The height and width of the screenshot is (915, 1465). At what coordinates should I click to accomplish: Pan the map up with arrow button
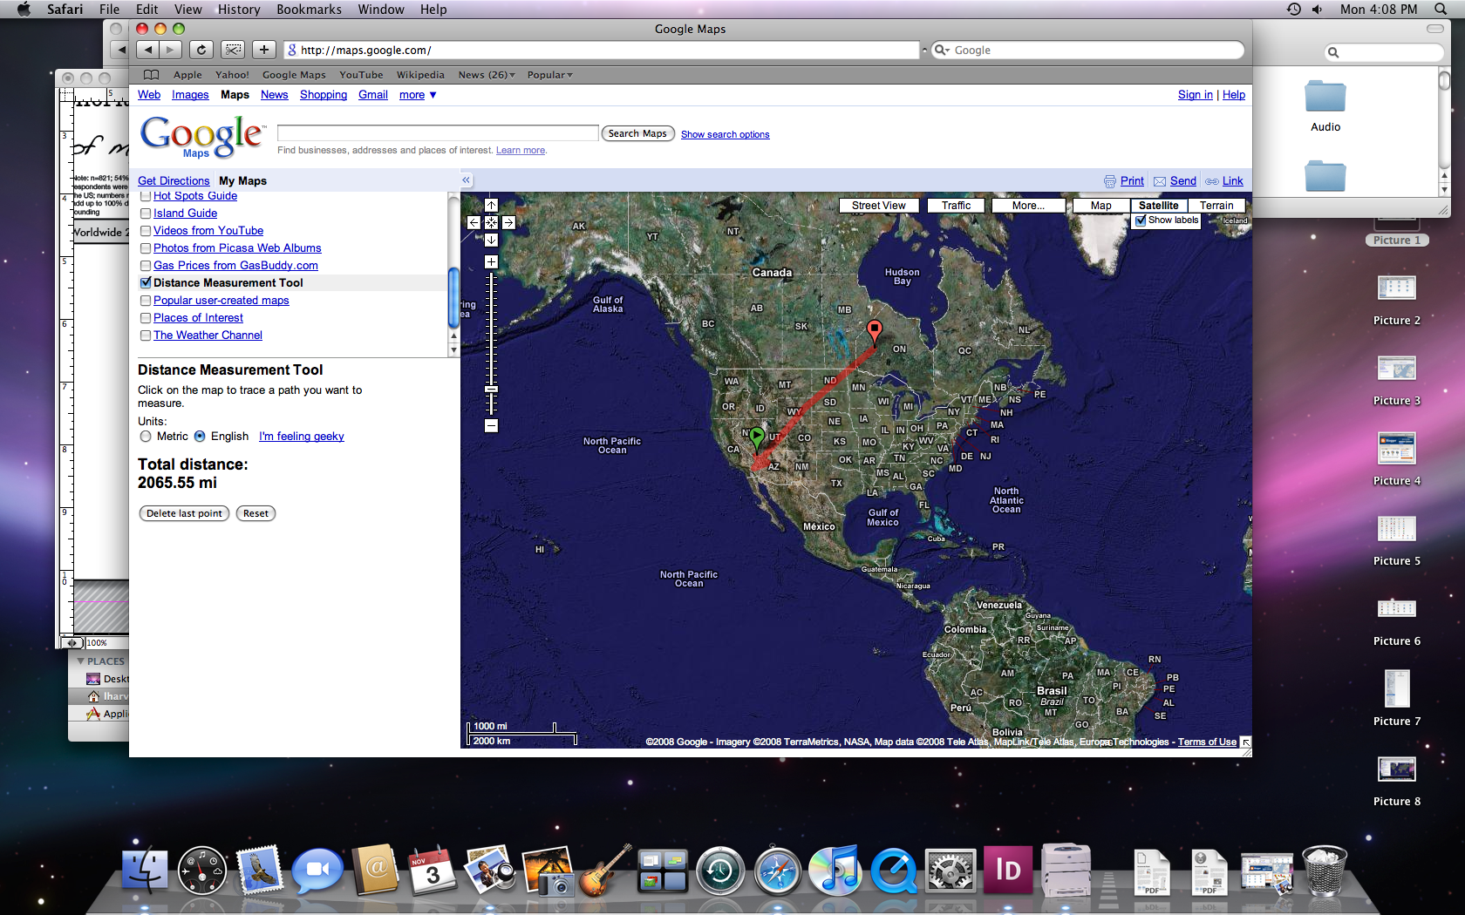pos(491,206)
